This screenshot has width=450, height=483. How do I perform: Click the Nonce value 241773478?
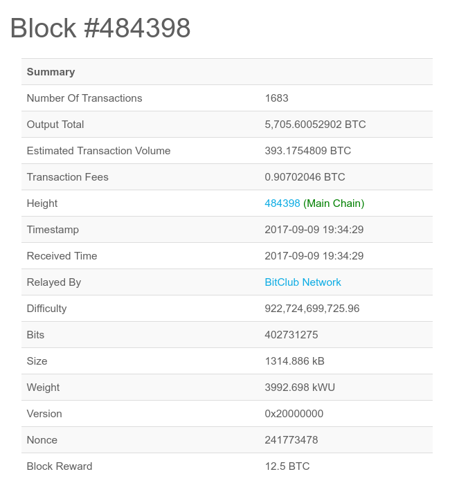point(291,440)
